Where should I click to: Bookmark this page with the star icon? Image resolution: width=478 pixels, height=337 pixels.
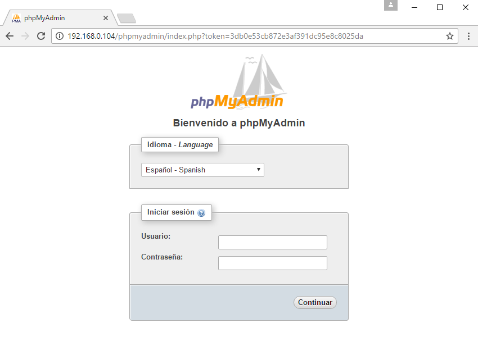click(x=450, y=36)
